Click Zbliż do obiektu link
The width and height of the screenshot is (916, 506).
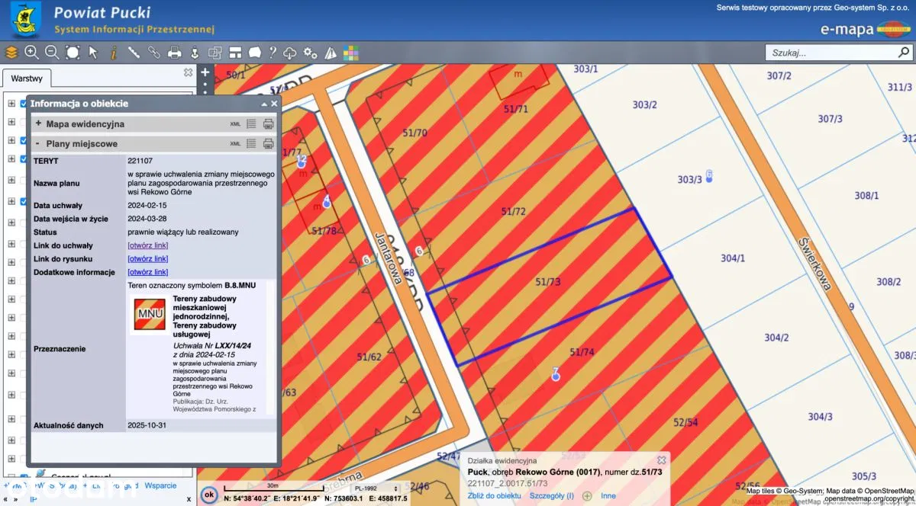coord(494,496)
